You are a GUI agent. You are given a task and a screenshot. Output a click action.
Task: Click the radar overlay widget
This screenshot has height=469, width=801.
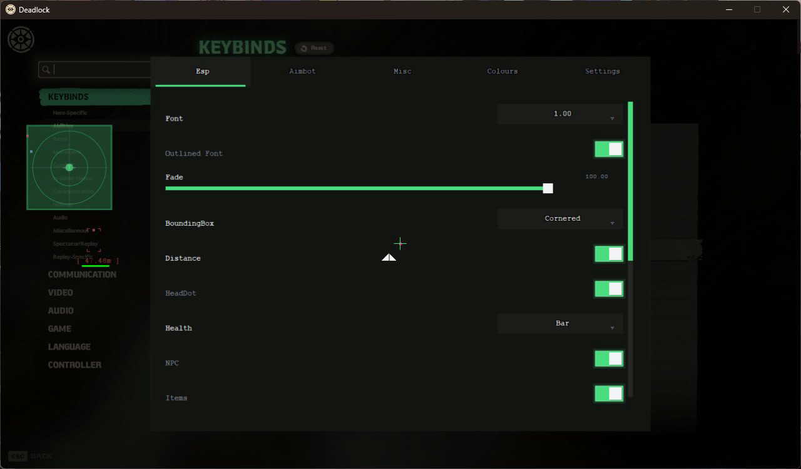coord(69,167)
